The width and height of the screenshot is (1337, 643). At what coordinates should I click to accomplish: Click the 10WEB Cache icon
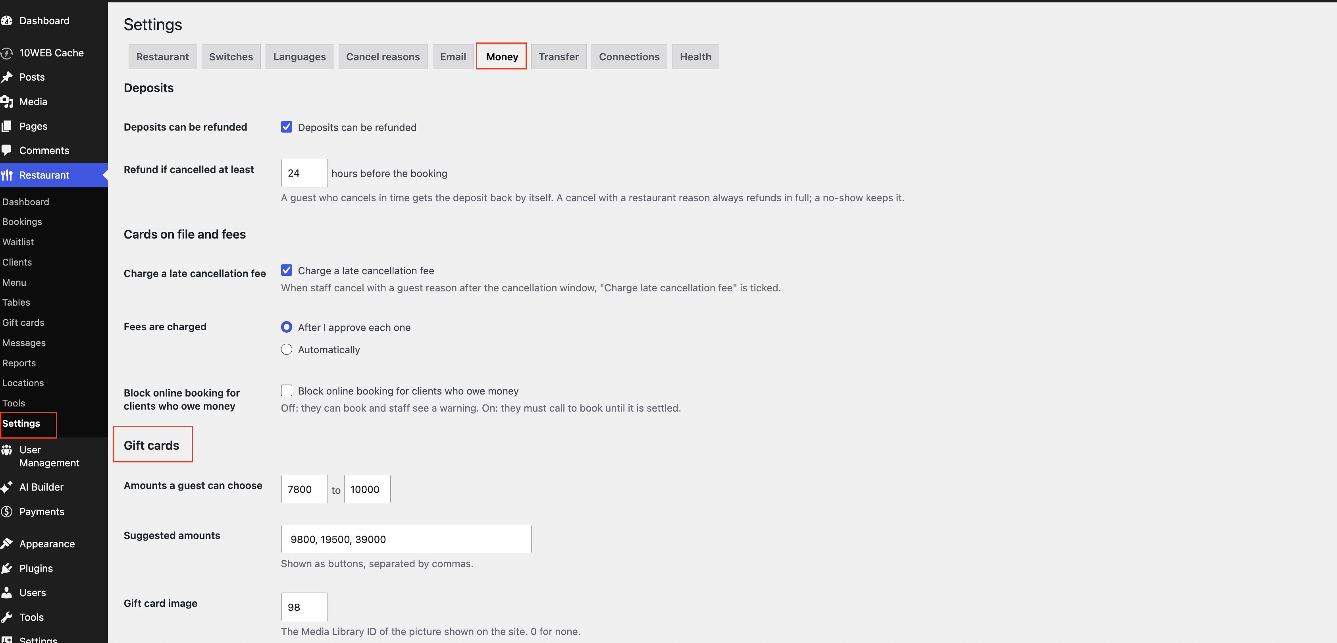tap(7, 53)
